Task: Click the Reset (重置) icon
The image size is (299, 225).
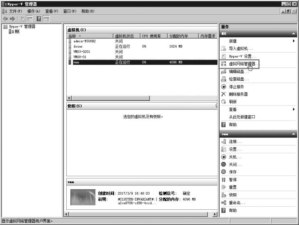Action: [223, 187]
